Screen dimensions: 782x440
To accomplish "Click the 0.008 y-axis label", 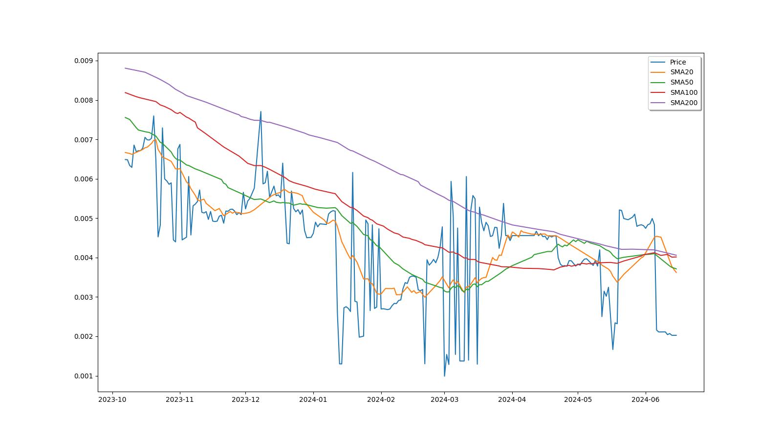I will click(x=84, y=101).
